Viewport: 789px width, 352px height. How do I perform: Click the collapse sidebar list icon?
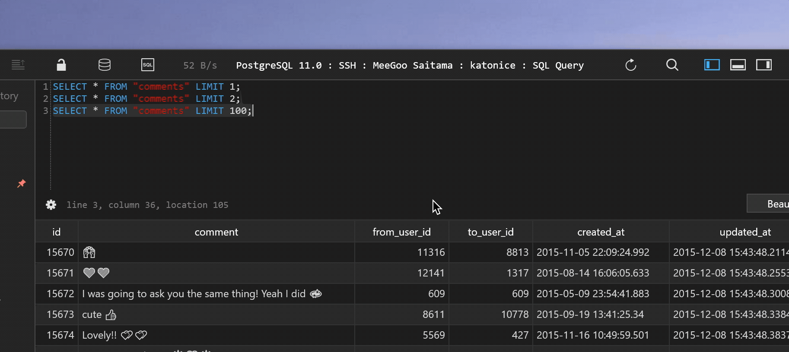point(18,65)
